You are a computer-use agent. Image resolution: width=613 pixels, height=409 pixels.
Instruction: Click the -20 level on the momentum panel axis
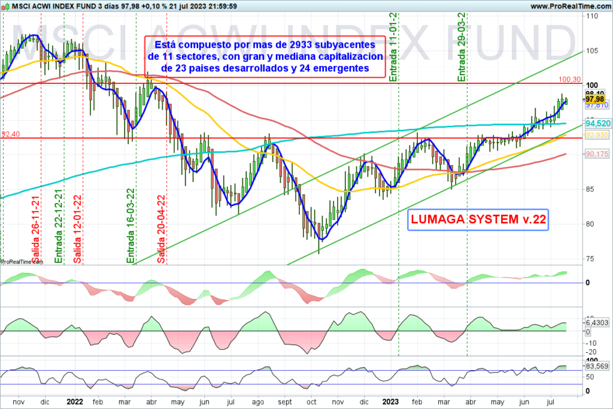tap(591, 352)
